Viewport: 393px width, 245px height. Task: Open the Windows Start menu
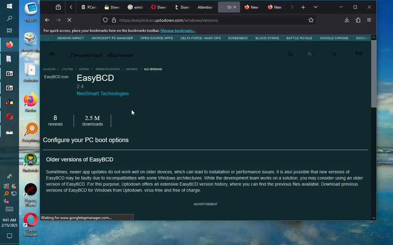tap(10, 6)
